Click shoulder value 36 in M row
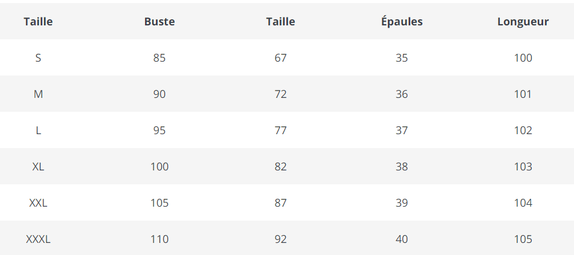 click(x=402, y=94)
